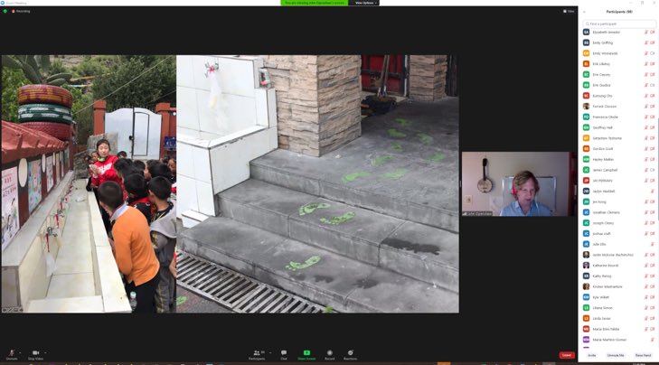Image resolution: width=659 pixels, height=365 pixels.
Task: Click the Recording indicator
Action: coord(21,12)
